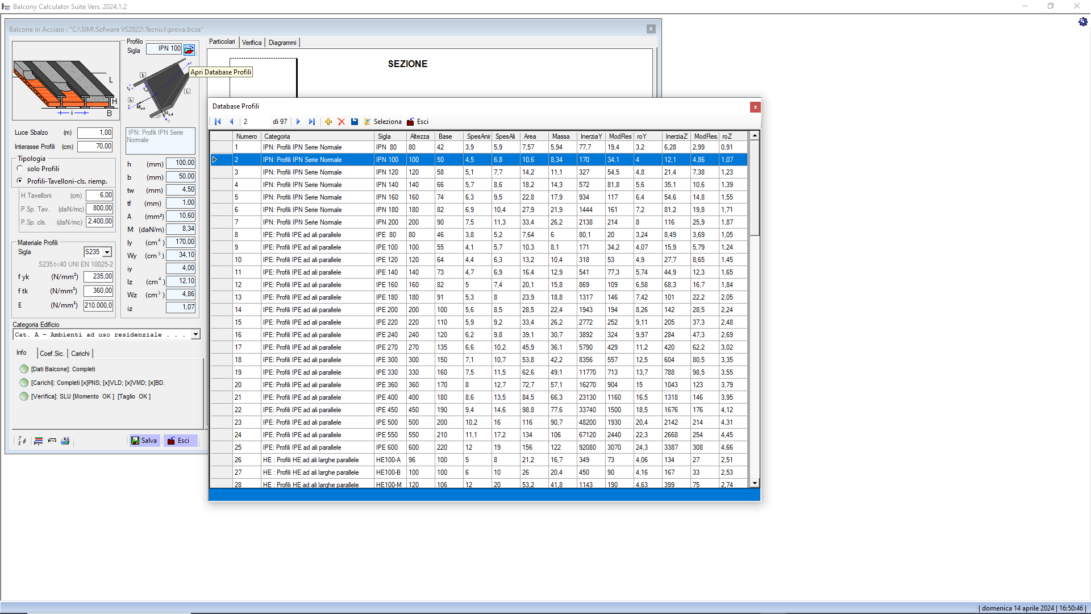
Task: Add a new profile with plus icon
Action: 328,122
